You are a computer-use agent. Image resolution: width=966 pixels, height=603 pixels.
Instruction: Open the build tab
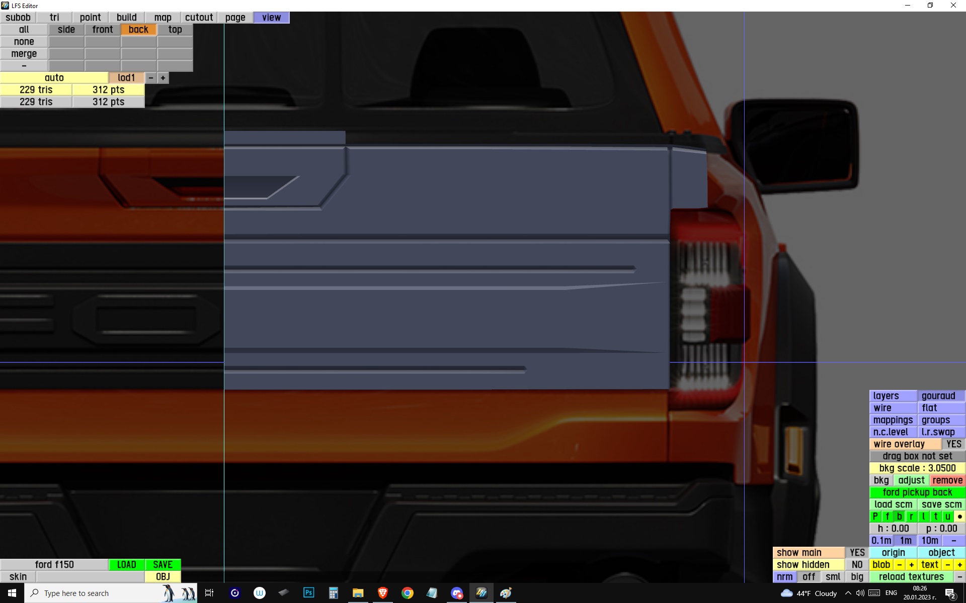126,18
